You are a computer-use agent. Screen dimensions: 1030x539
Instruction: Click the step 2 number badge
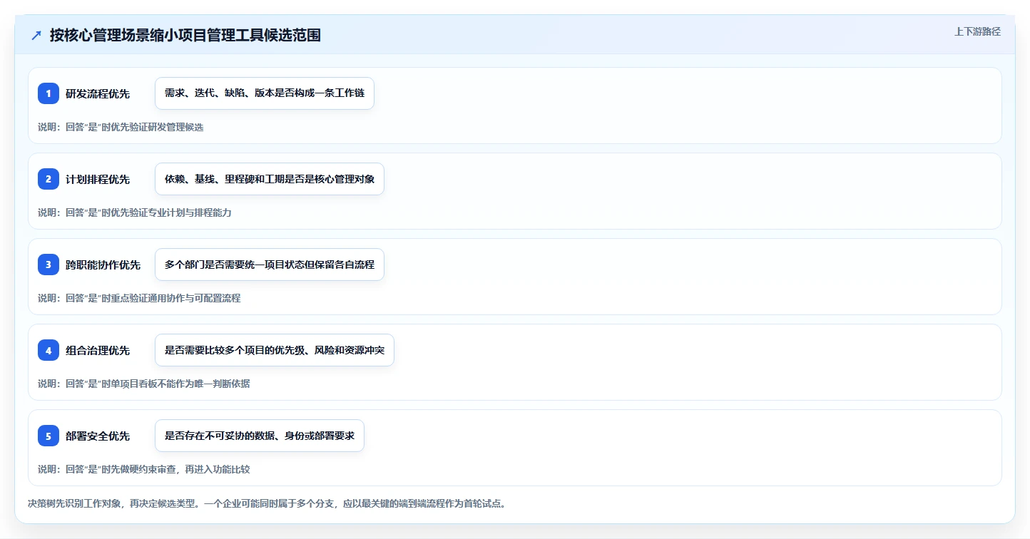click(49, 179)
